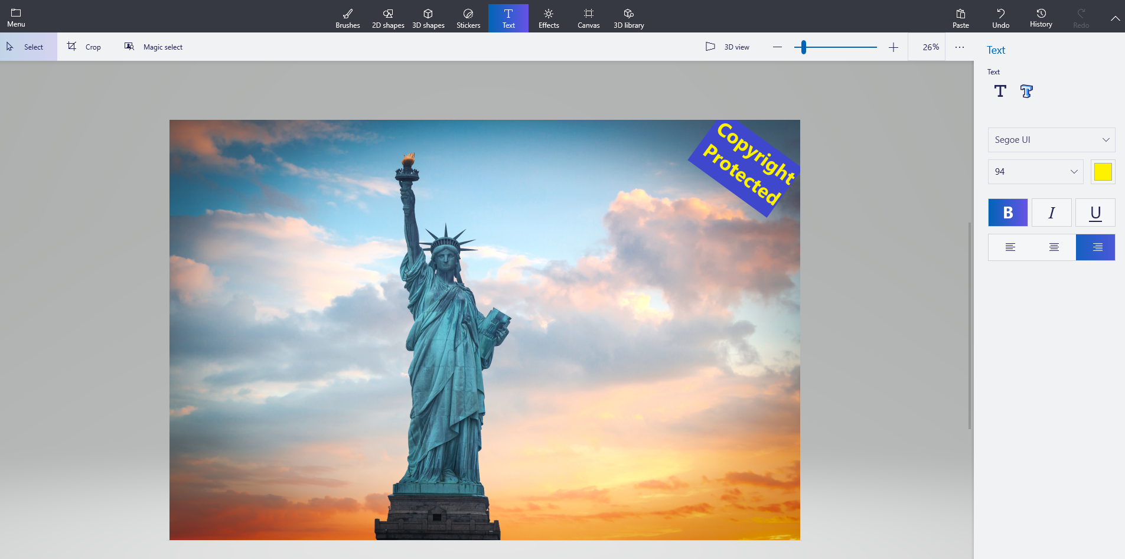1125x559 pixels.
Task: Open the three-dots more options menu
Action: coord(960,47)
